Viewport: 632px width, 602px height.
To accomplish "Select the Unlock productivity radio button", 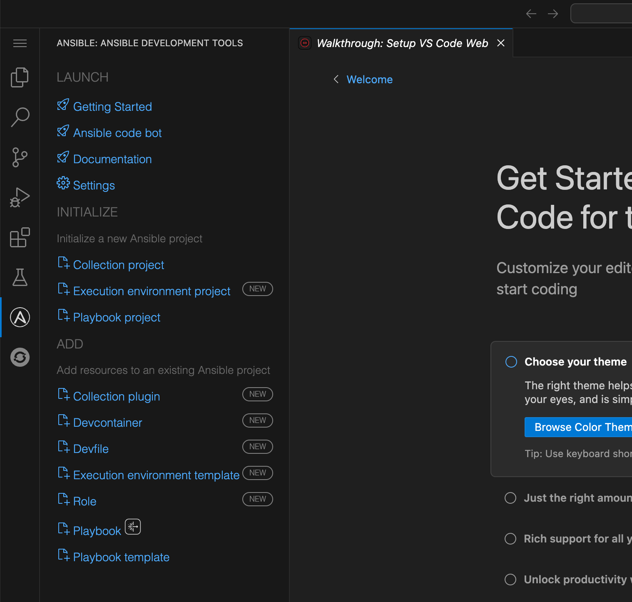I will 510,579.
